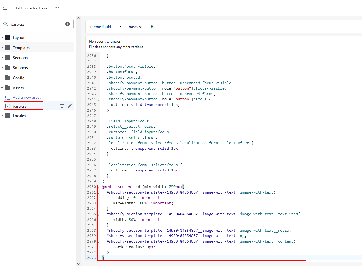Click the sidebar scrollbar down arrow
The width and height of the screenshot is (362, 266).
pos(78,264)
